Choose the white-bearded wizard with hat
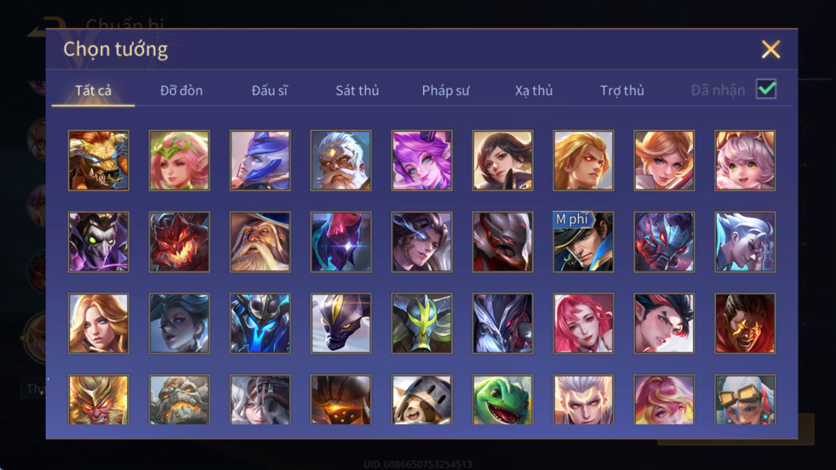The image size is (836, 470). [260, 242]
